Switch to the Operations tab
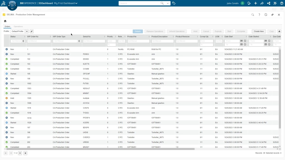The image size is (285, 160). 18,26
